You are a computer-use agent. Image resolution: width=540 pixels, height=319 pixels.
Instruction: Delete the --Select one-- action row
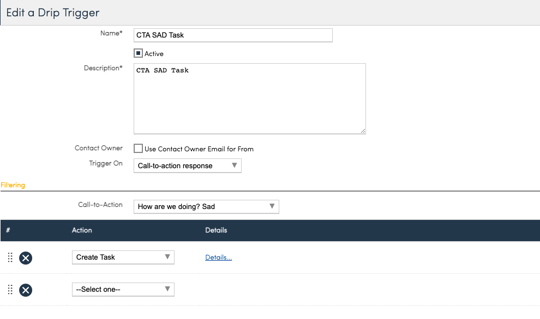(26, 290)
